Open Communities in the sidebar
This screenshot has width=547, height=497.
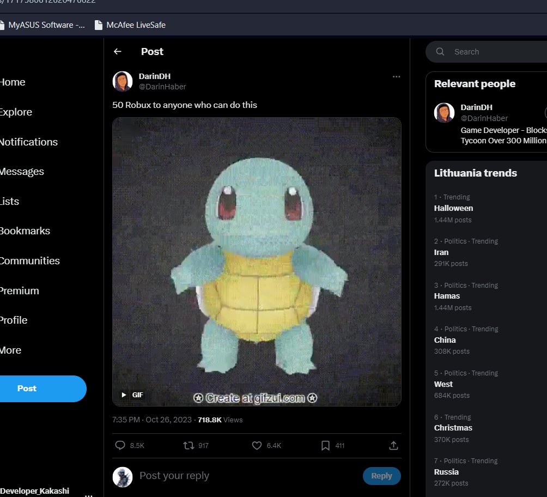click(30, 260)
